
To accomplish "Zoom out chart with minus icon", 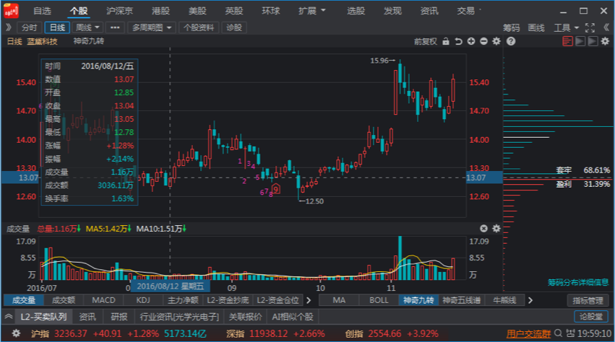I will (x=483, y=41).
